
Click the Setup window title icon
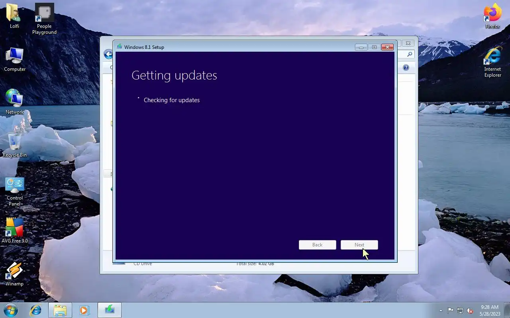click(119, 47)
